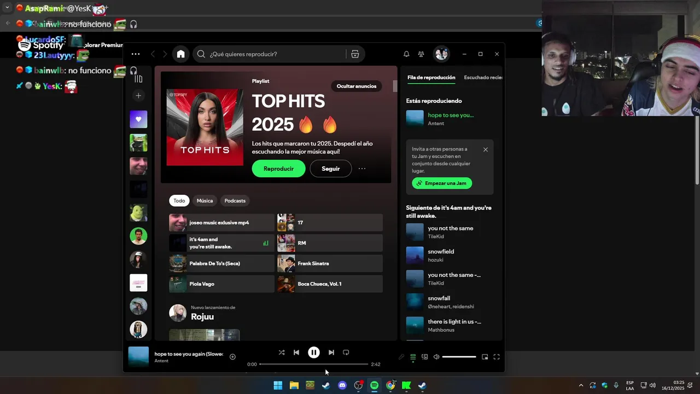The image size is (700, 394).
Task: Select the Todo filter chip
Action: tap(179, 201)
